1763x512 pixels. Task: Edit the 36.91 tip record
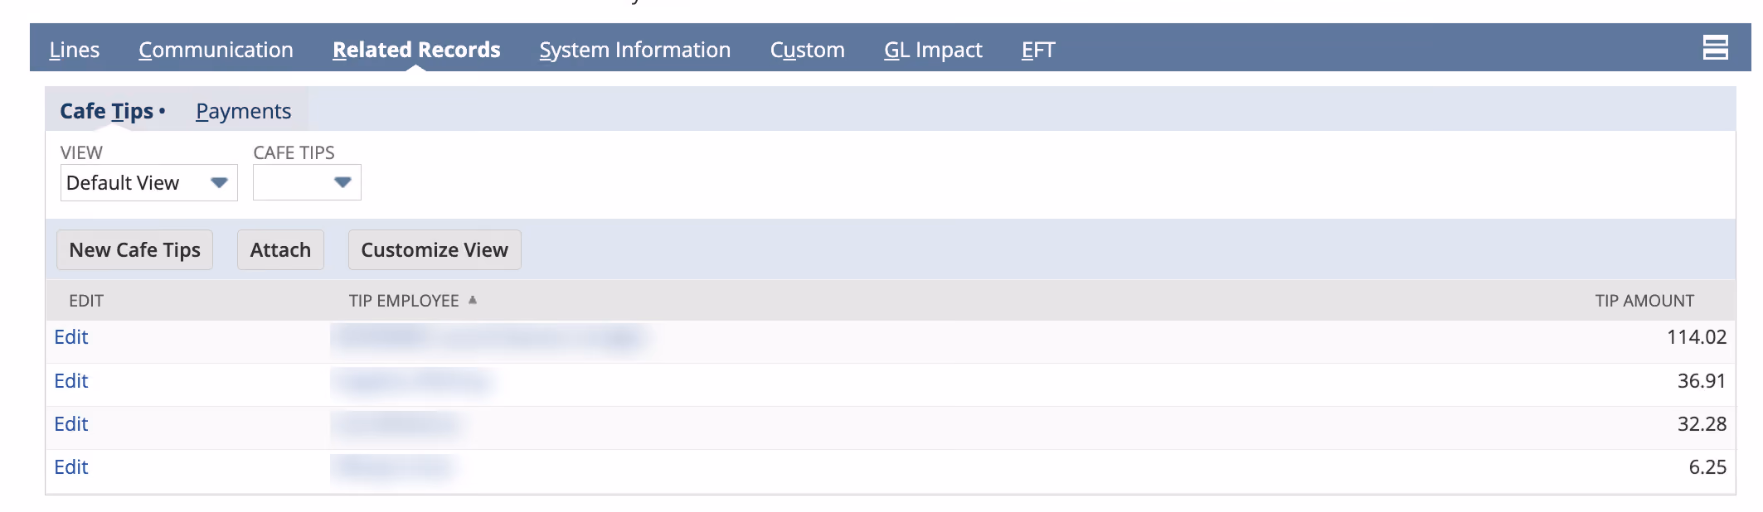click(x=71, y=381)
